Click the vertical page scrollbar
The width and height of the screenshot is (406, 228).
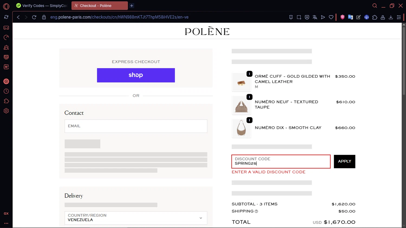click(404, 61)
